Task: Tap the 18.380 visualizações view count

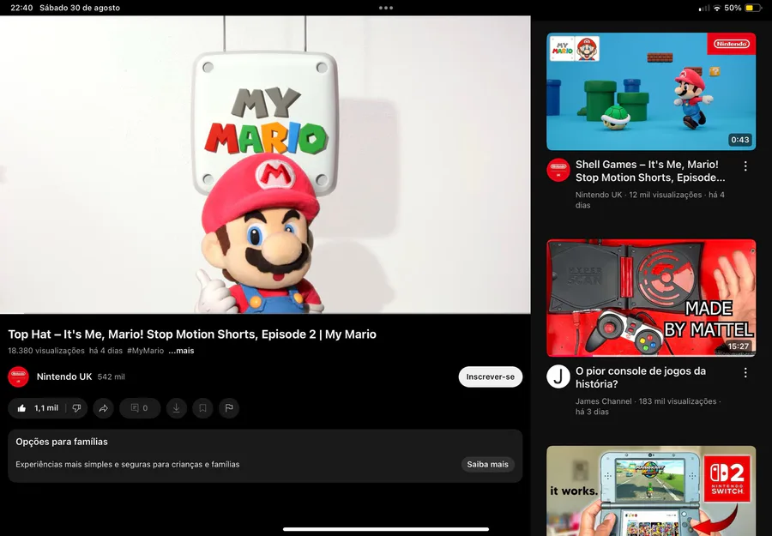Action: 46,351
